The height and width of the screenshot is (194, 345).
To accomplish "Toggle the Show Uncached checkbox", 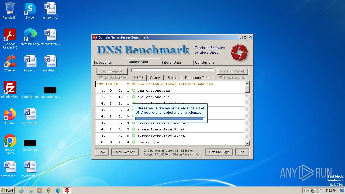I will (220, 78).
